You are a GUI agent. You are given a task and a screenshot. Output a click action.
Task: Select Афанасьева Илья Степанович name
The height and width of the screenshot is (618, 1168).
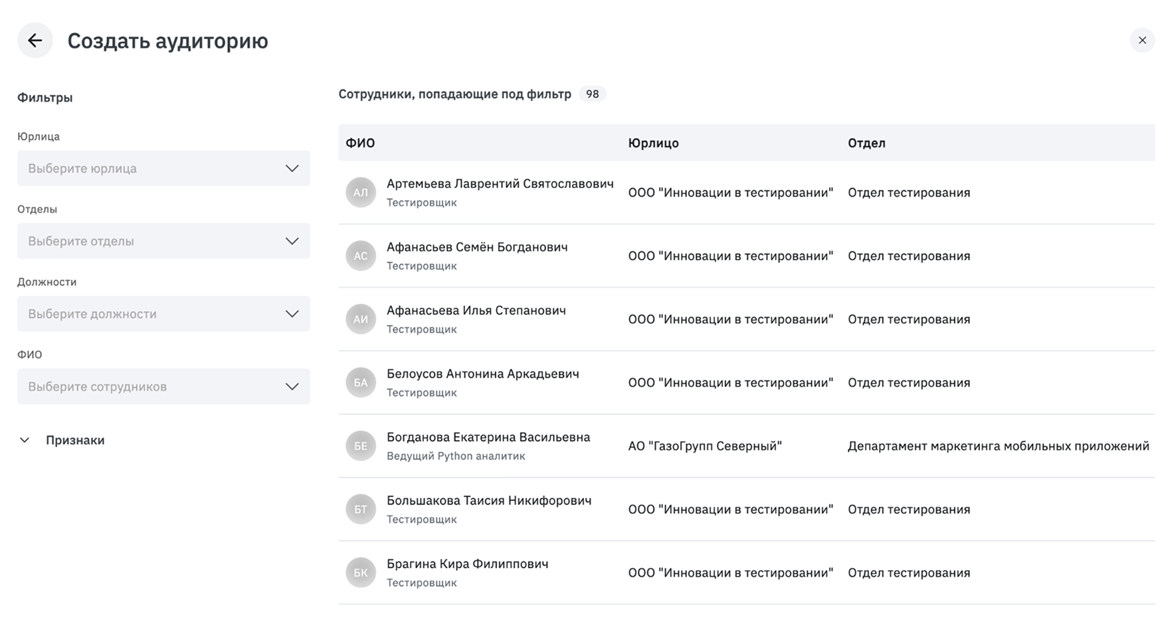(476, 310)
